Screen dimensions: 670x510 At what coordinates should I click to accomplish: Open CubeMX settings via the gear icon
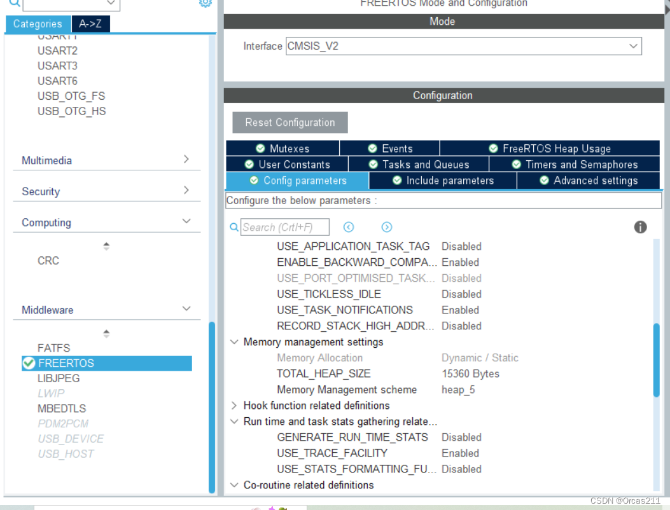[x=205, y=4]
